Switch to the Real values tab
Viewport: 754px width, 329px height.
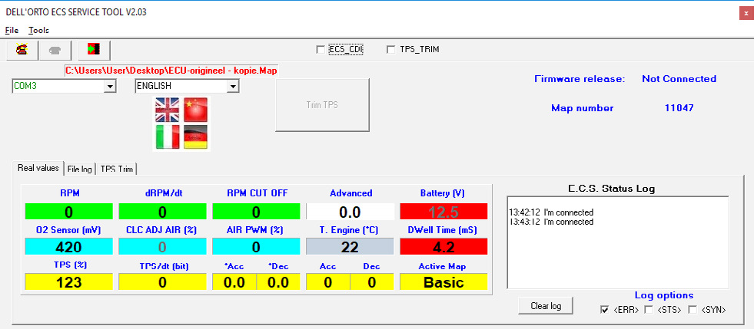tap(38, 168)
